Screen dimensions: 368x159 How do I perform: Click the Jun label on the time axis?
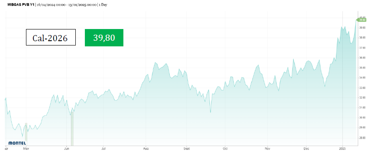click(67, 149)
